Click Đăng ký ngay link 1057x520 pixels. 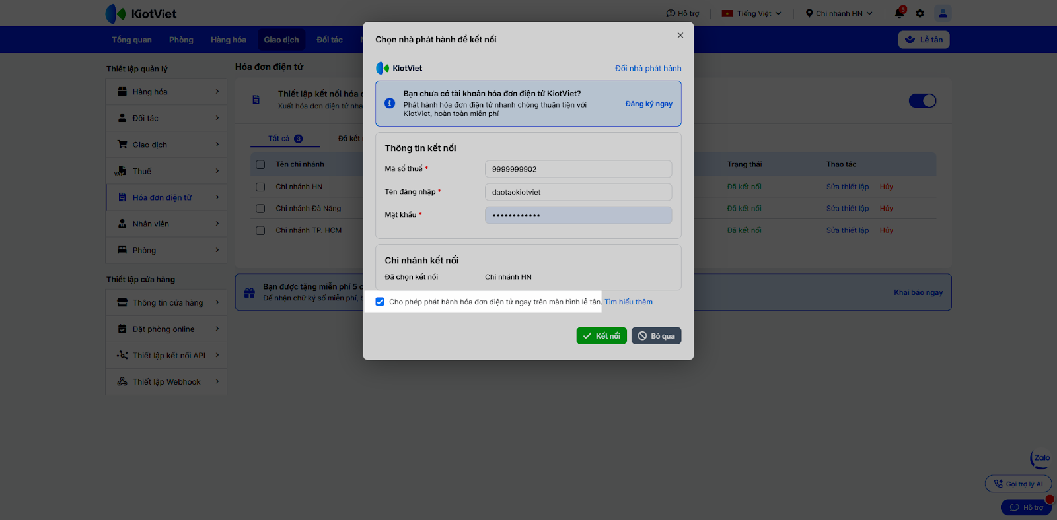click(x=649, y=104)
